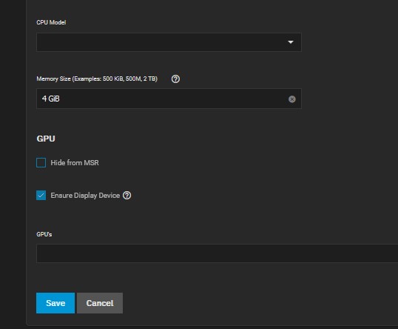Open the GPU's selection dropdown
Viewport: 398px width, 329px height.
(x=217, y=253)
